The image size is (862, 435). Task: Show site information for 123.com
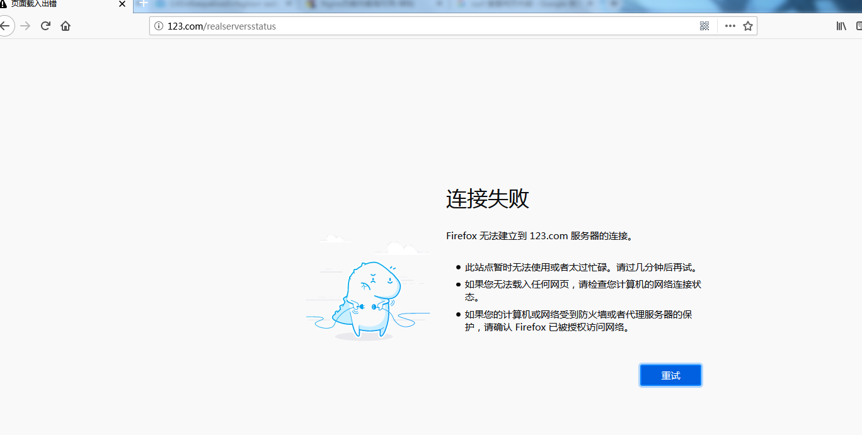(158, 26)
